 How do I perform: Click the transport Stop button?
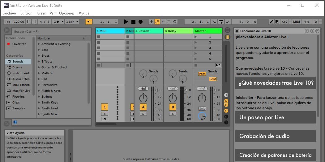point(134,22)
